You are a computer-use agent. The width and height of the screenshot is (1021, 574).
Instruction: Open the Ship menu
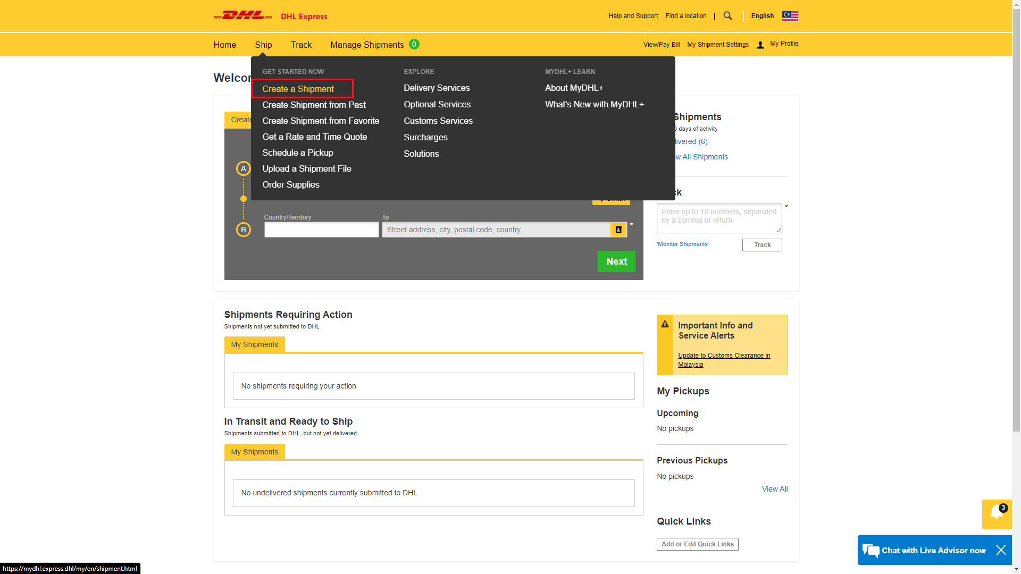point(263,45)
